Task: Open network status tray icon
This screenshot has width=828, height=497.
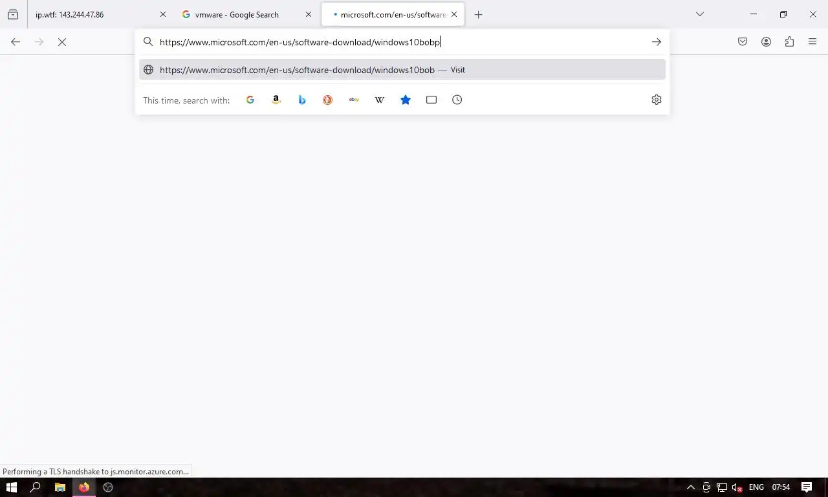Action: tap(721, 487)
